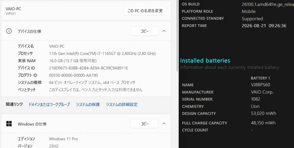Viewport: 294px width, 148px height.
Task: Open the advanced system settings link
Action: pos(122,104)
